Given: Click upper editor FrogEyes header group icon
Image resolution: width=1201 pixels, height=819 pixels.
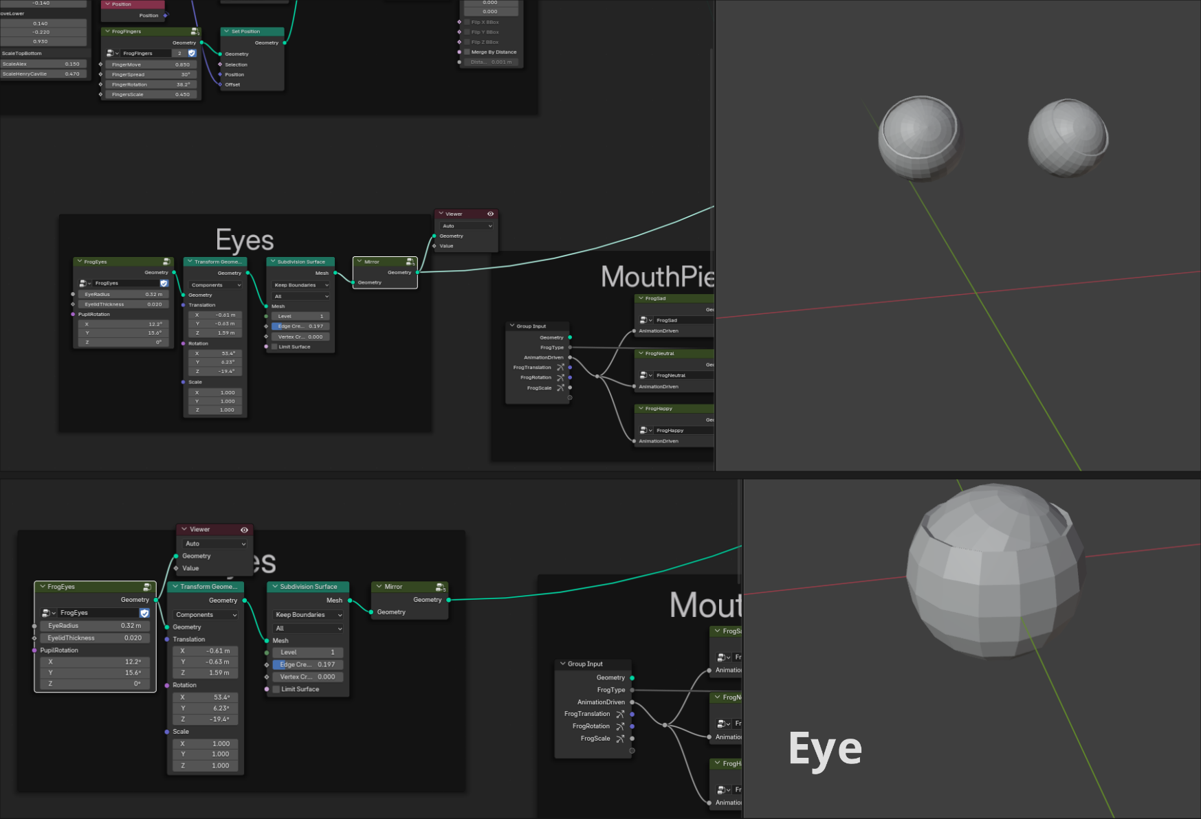Looking at the screenshot, I should tap(166, 262).
